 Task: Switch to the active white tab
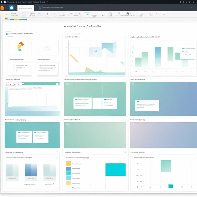click(26, 8)
